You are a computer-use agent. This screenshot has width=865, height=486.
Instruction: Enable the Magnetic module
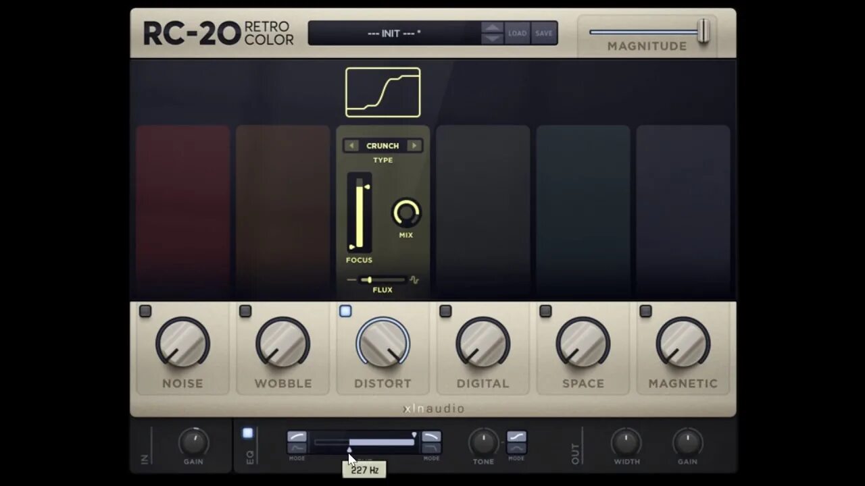point(645,311)
